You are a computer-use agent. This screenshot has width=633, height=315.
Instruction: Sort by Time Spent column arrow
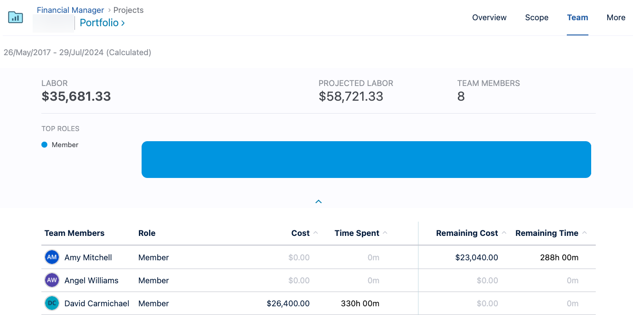(385, 233)
